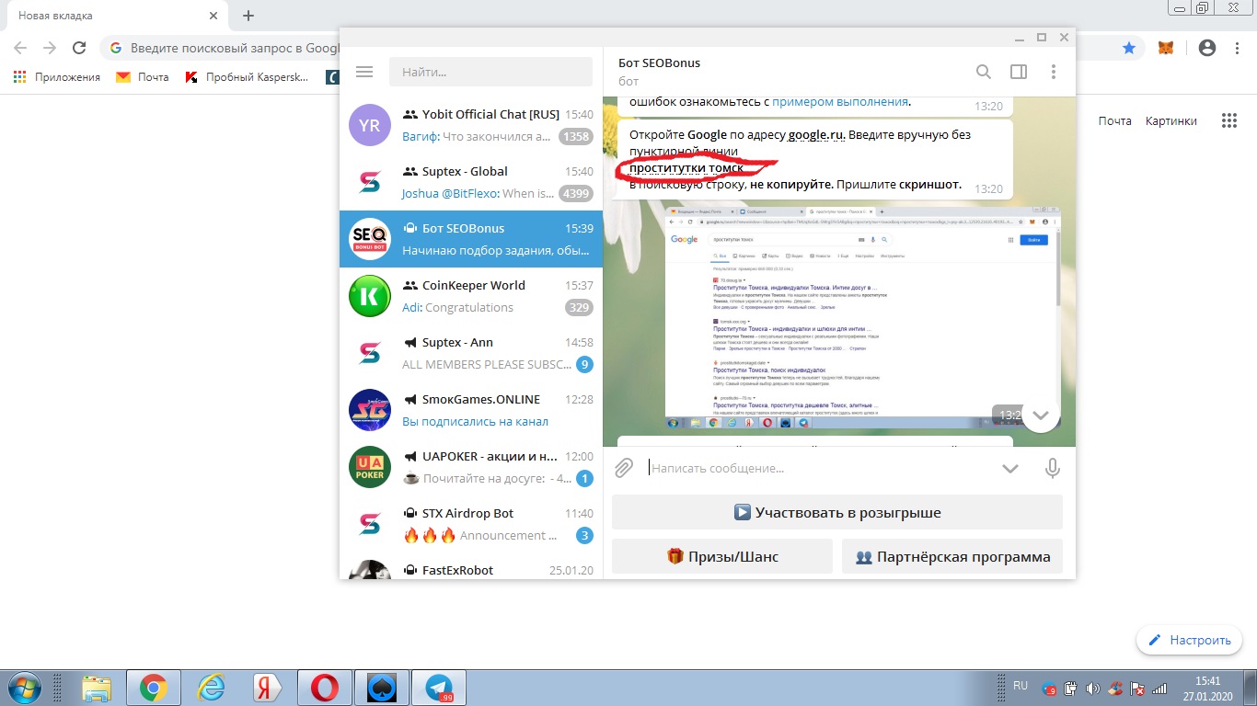Open Chrome three-dot settings menu
This screenshot has height=706, width=1257.
(1238, 48)
